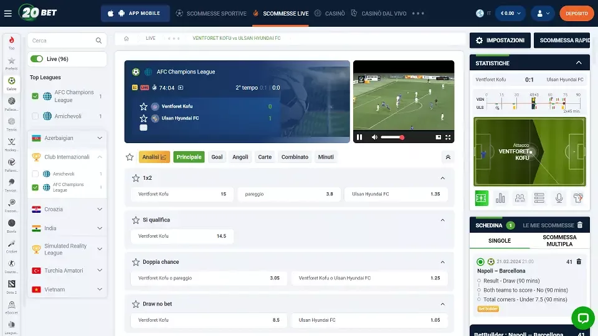
Task: Collapse the Statistiche panel
Action: 579,63
